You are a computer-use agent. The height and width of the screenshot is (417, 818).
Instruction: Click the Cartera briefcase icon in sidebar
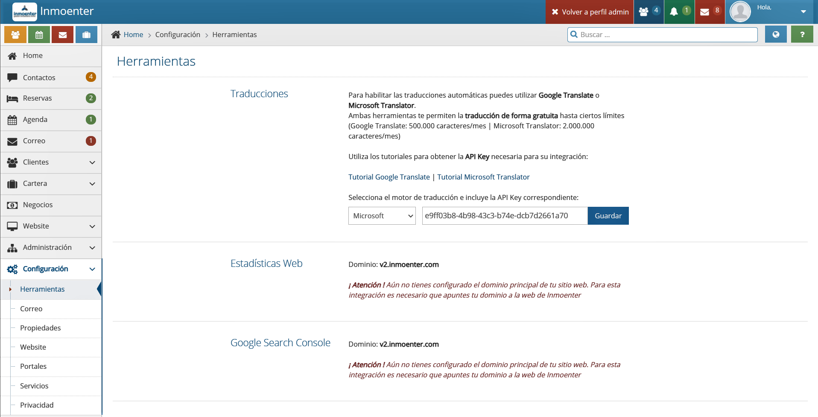coord(12,184)
